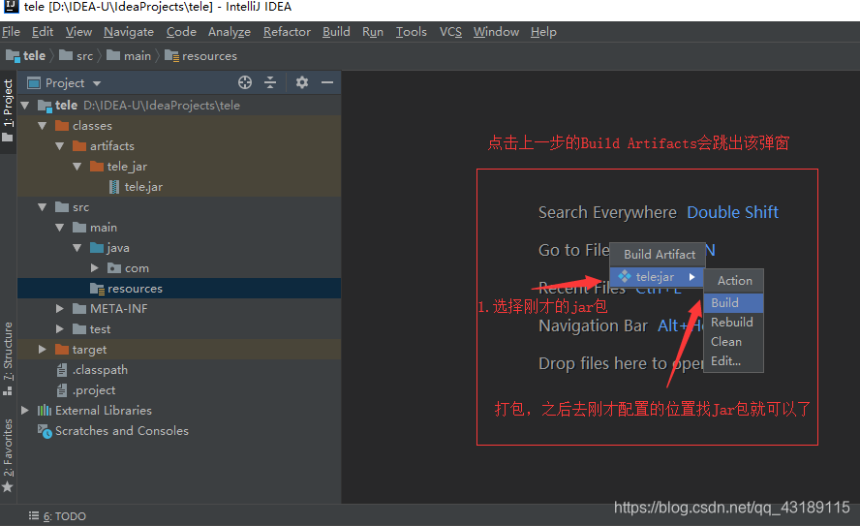The width and height of the screenshot is (860, 526).
Task: Click tele module icon in breadcrumb
Action: point(13,56)
